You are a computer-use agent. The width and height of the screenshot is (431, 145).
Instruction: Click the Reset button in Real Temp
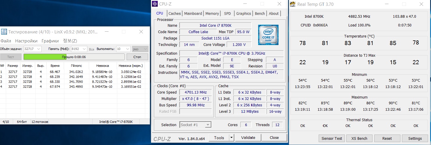pyautogui.click(x=387, y=138)
